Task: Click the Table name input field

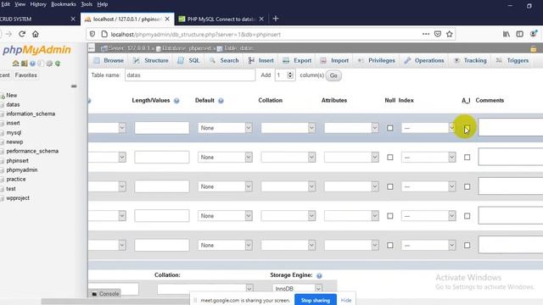Action: pyautogui.click(x=190, y=75)
